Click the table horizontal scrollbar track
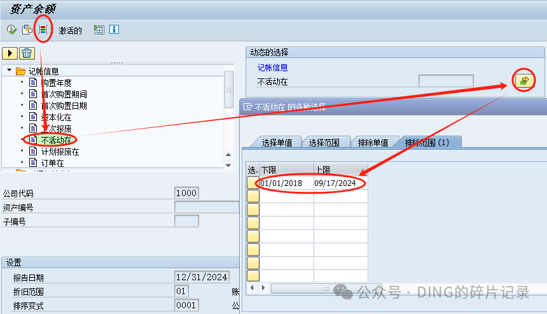Image resolution: width=547 pixels, height=314 pixels. [x=326, y=288]
